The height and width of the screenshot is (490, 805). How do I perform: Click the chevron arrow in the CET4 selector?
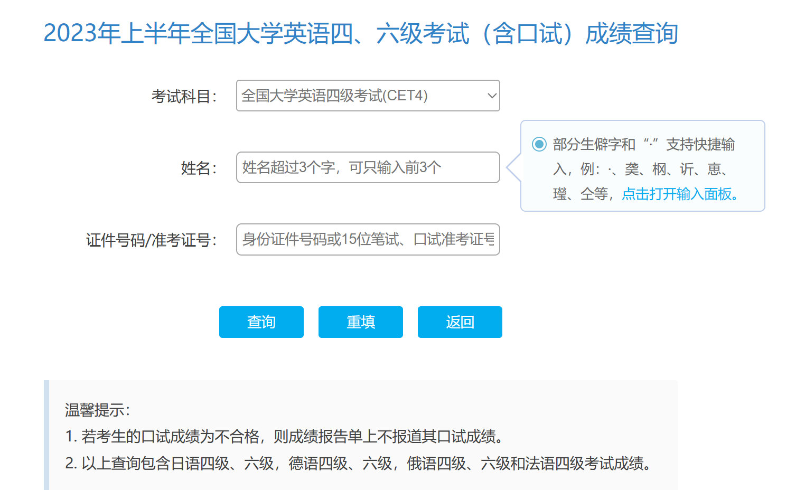491,96
